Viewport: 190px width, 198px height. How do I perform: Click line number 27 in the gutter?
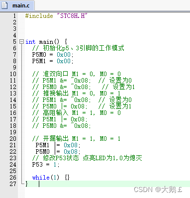[x=13, y=184]
